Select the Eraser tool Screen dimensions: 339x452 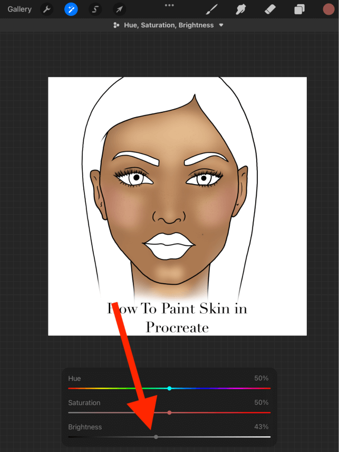[x=270, y=9]
